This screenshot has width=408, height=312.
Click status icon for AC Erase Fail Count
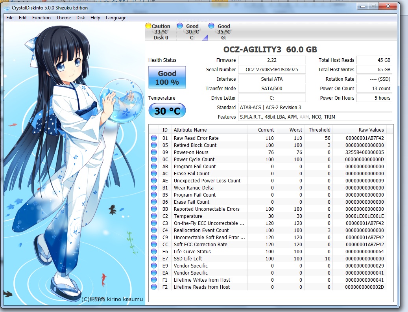coord(154,173)
